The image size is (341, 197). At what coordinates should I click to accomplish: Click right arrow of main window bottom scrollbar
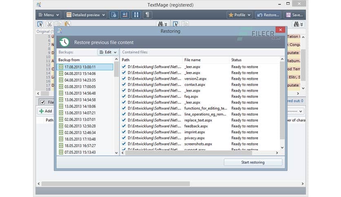pos(303,184)
